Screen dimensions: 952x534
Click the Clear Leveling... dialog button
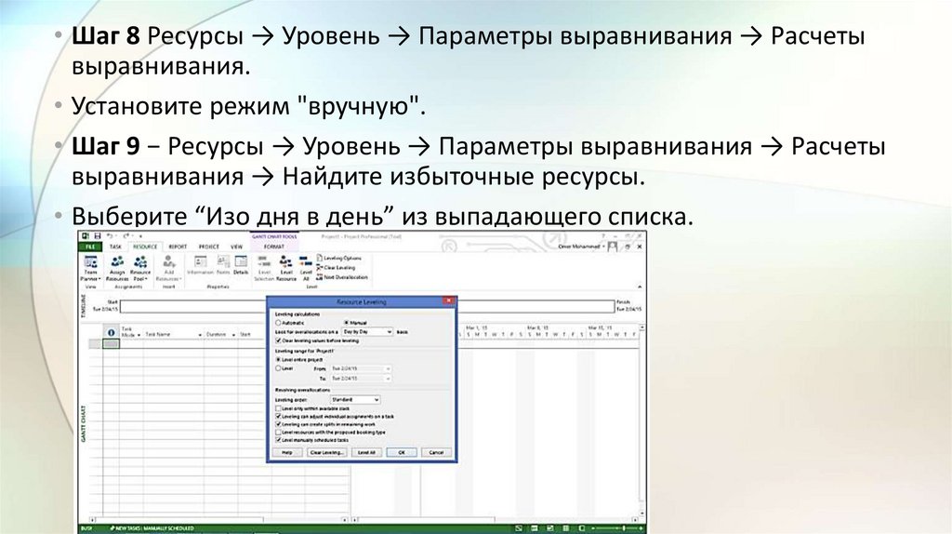coord(326,452)
